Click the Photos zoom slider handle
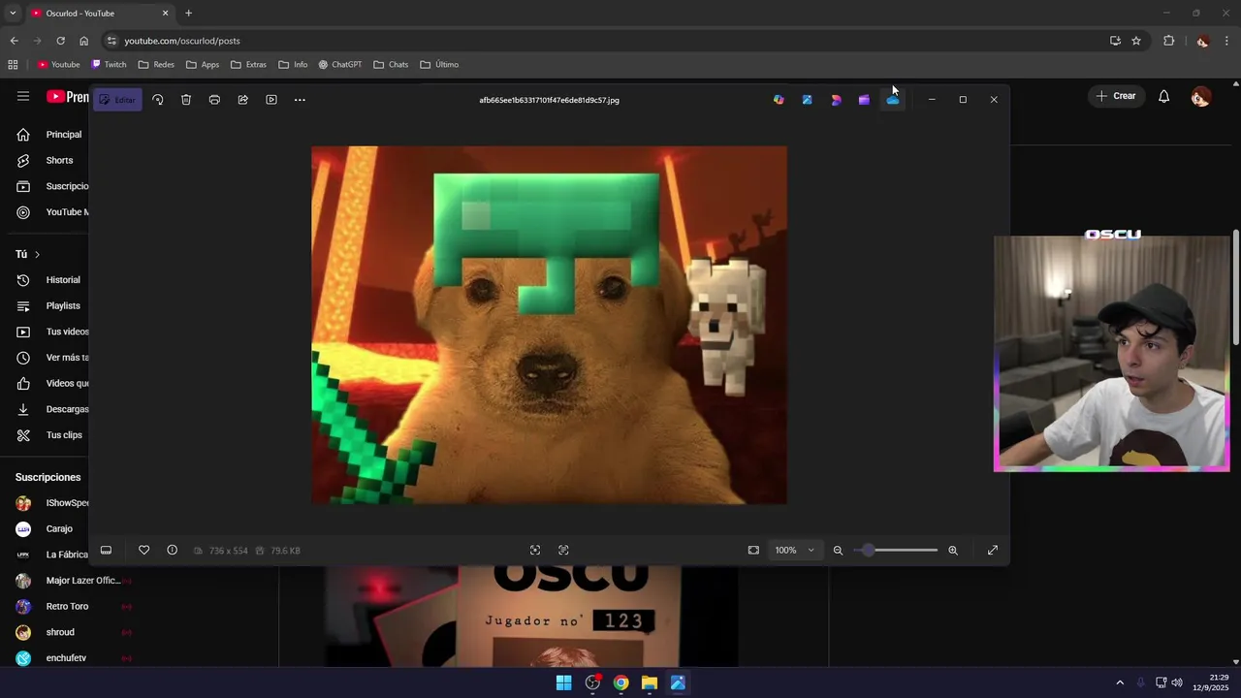This screenshot has height=698, width=1241. pos(869,550)
